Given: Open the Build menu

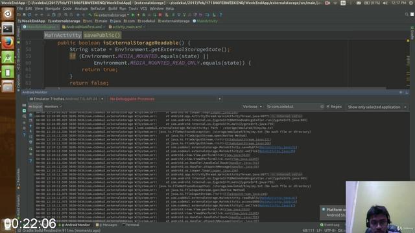Looking at the screenshot, I should point(112,8).
